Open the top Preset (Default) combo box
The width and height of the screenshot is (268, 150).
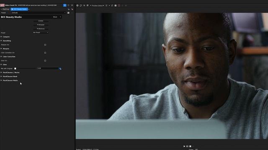pos(39,13)
